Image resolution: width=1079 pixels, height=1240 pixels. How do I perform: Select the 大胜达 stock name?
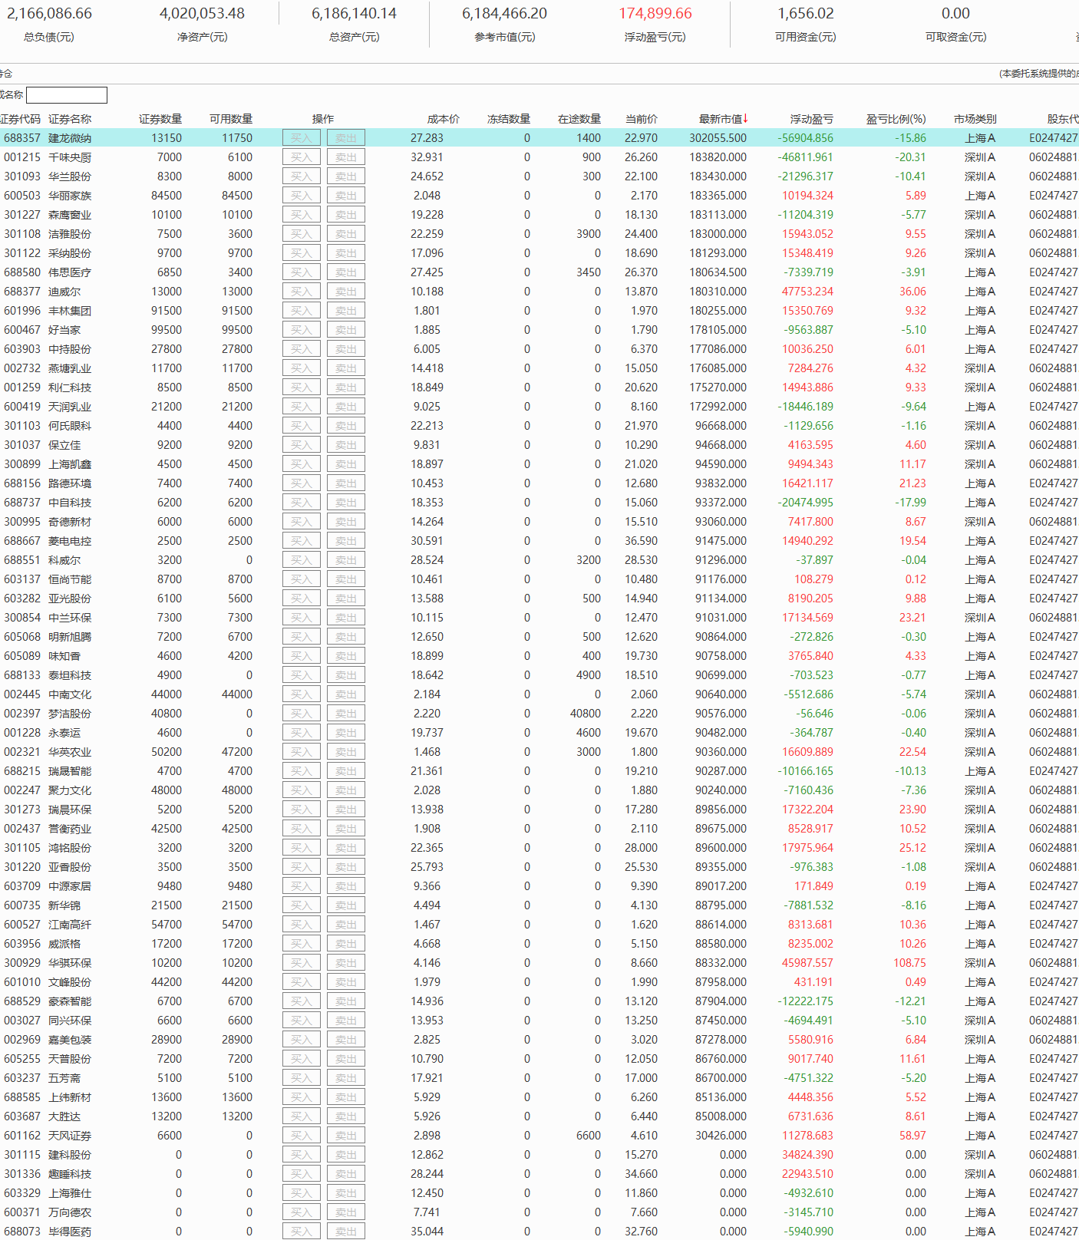pyautogui.click(x=64, y=1116)
